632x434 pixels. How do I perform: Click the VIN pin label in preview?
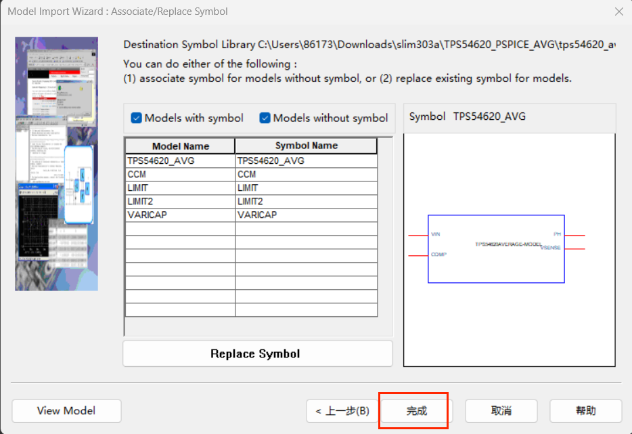pyautogui.click(x=436, y=234)
